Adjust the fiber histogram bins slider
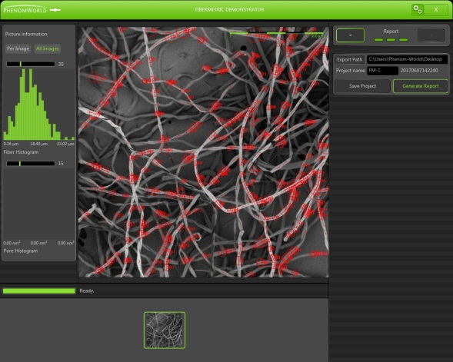 click(x=31, y=64)
